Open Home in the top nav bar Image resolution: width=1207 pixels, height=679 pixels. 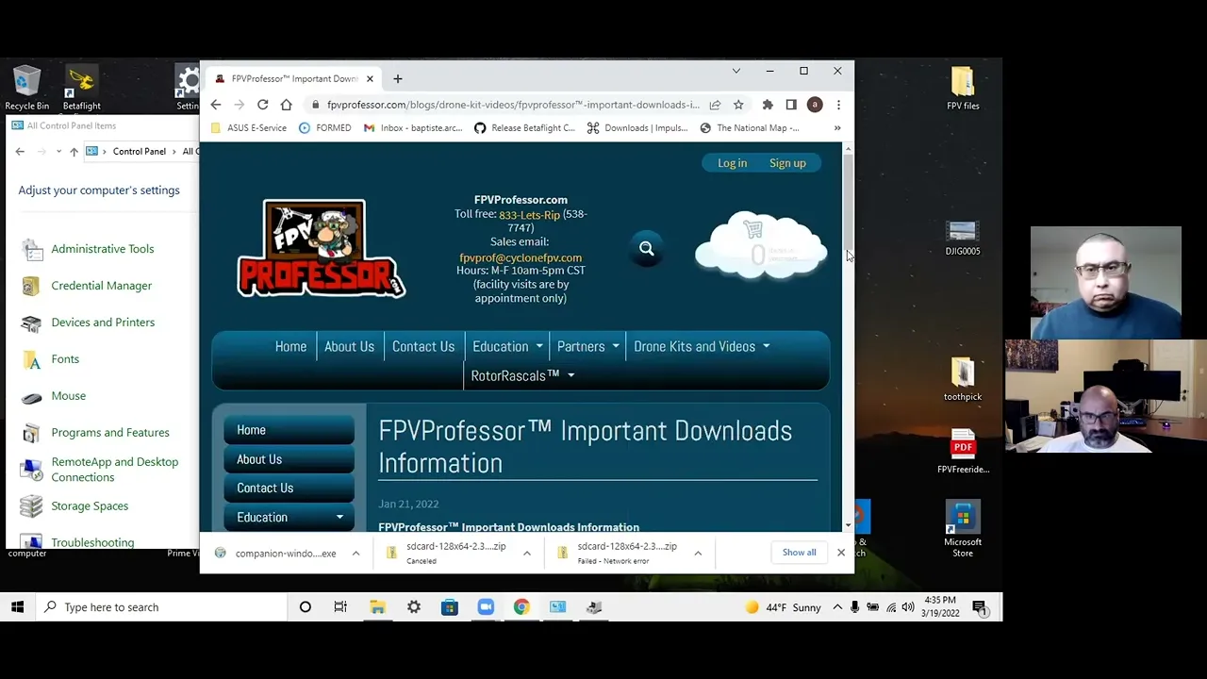(x=290, y=346)
